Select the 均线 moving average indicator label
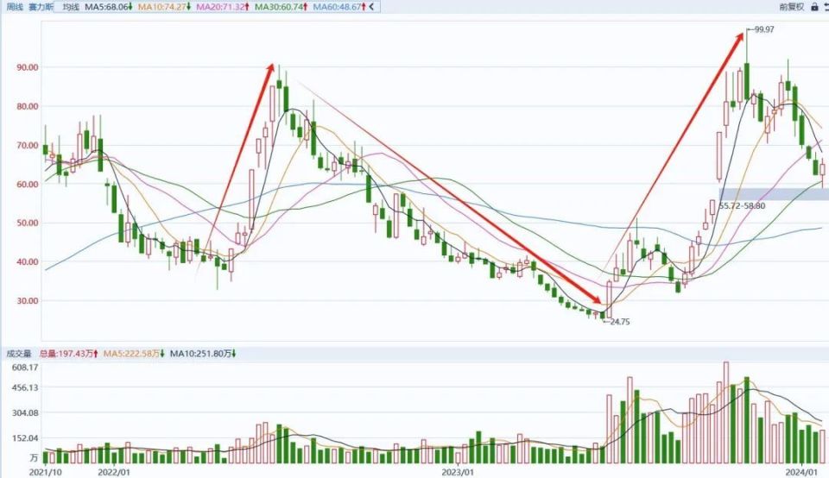The width and height of the screenshot is (829, 478). (70, 7)
